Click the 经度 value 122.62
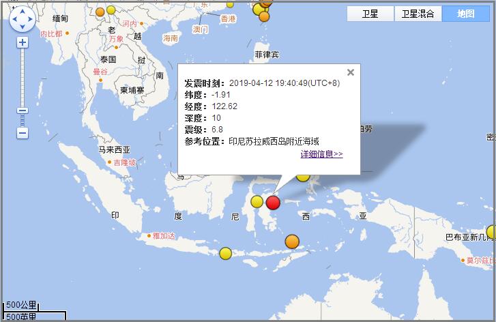The image size is (496, 322). (224, 106)
